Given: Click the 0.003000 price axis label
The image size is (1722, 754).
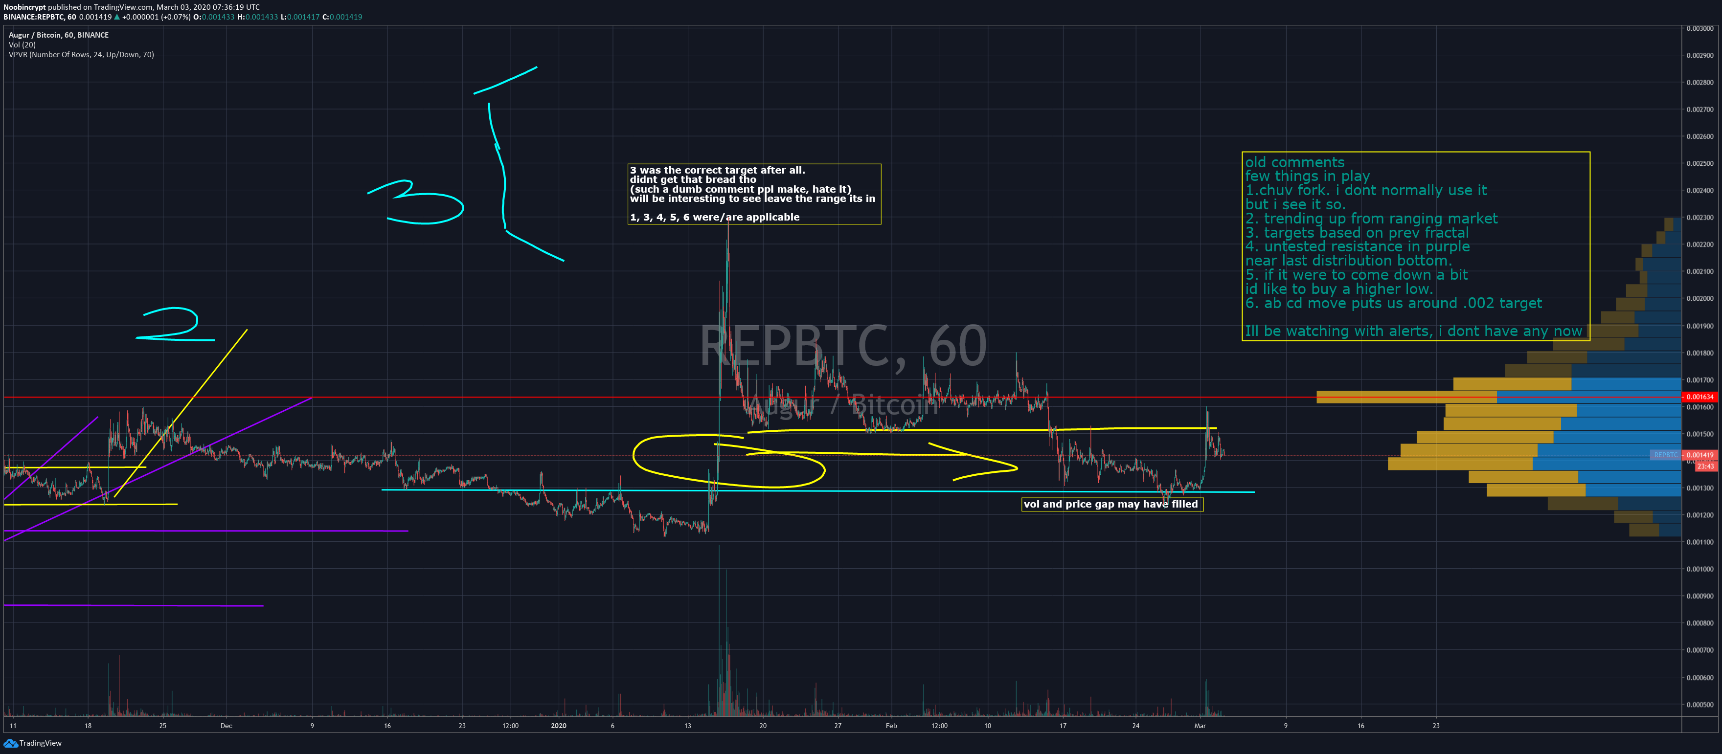Looking at the screenshot, I should pyautogui.click(x=1700, y=29).
